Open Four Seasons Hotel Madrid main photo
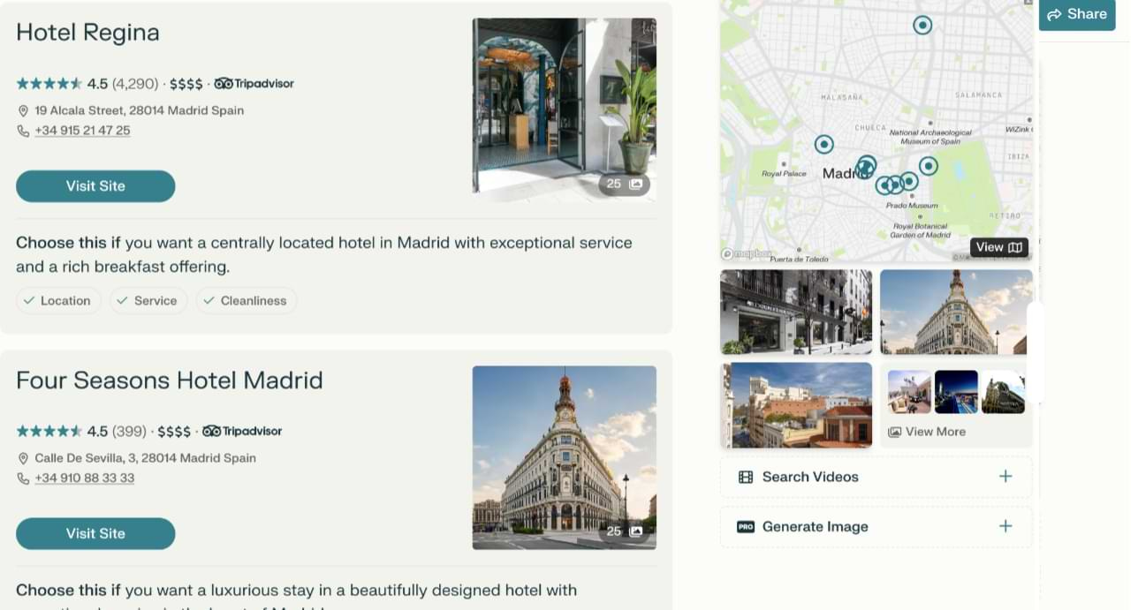This screenshot has width=1138, height=610. point(565,457)
